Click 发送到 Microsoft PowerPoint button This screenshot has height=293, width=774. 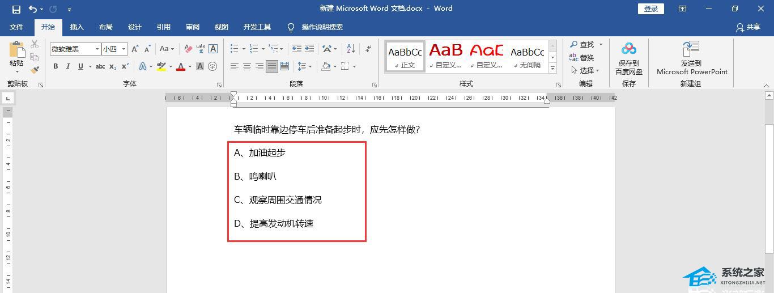click(x=692, y=58)
